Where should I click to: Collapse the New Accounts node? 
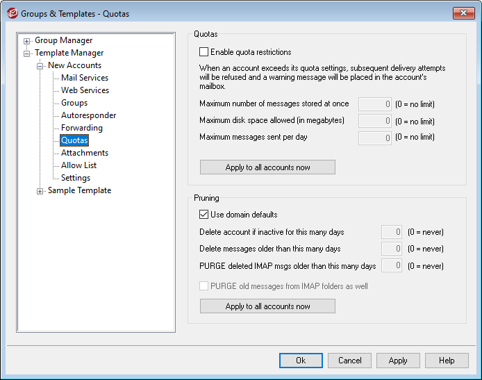tap(40, 65)
